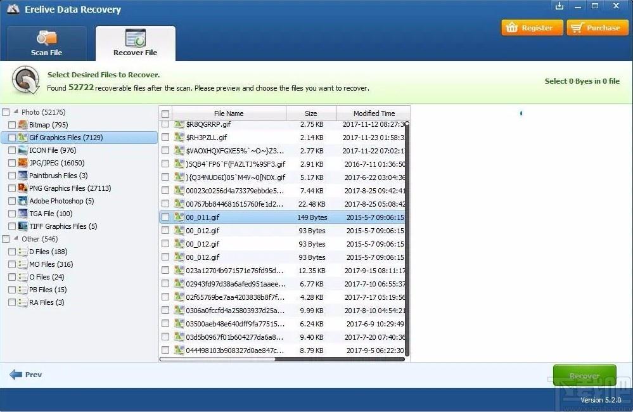The image size is (633, 412).
Task: Collapse the Photo (52176) category
Action: point(16,112)
